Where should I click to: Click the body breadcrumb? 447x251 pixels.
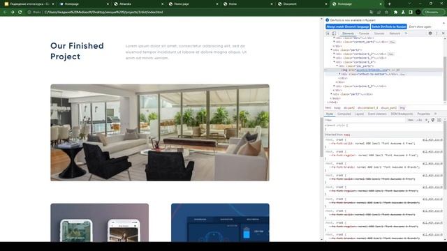tap(337, 108)
